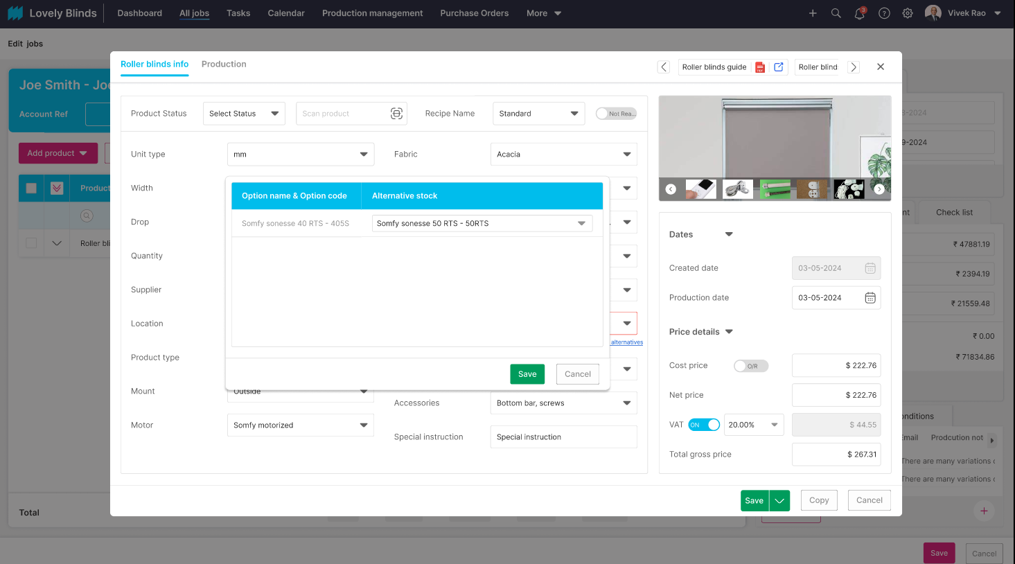
Task: Click the Special instruction input field
Action: (563, 437)
